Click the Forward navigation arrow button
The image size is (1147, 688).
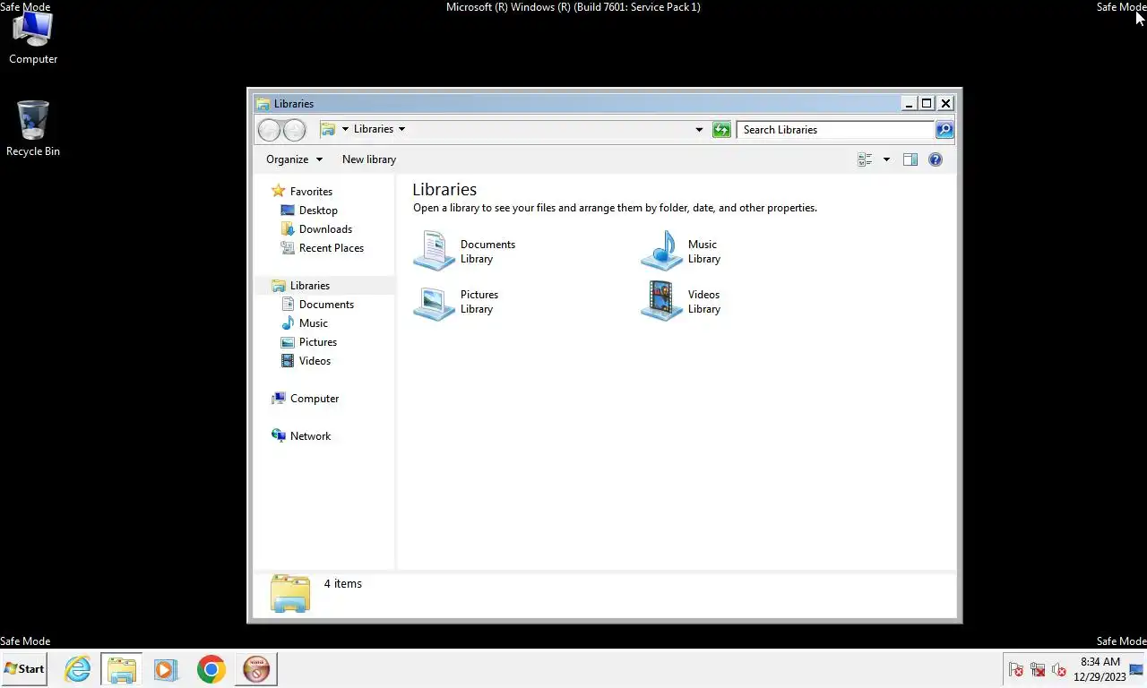[x=294, y=130]
